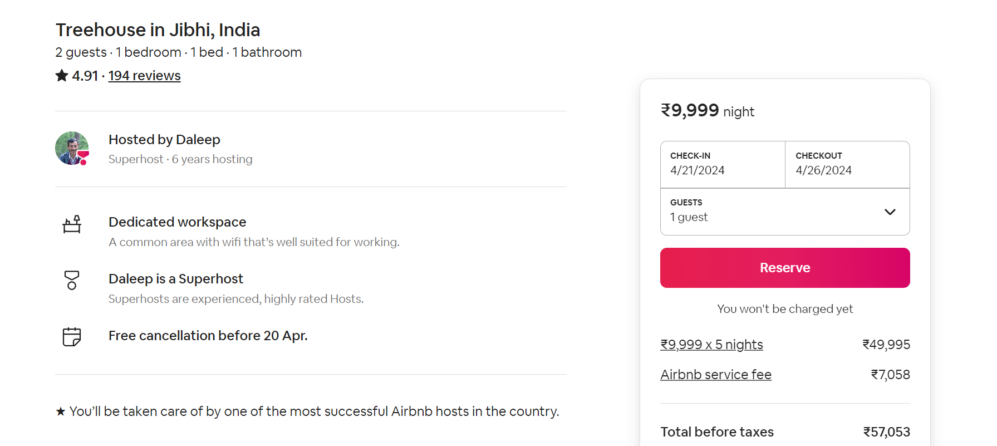The width and height of the screenshot is (997, 446).
Task: Click the dedicated workspace desk icon
Action: [x=72, y=225]
